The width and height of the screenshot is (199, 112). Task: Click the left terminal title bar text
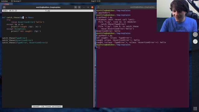[x=48, y=7]
